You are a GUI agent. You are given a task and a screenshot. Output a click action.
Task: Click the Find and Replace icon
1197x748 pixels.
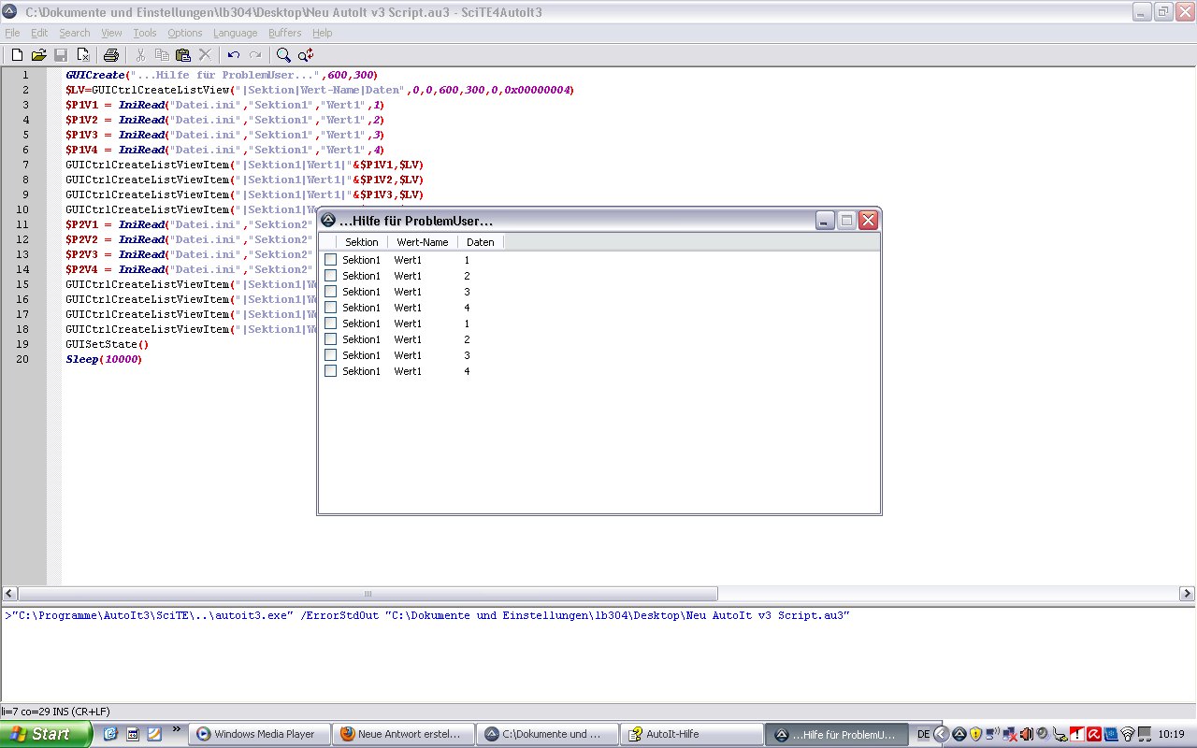click(306, 55)
